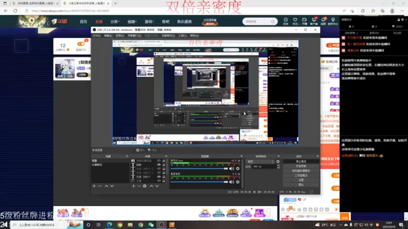Move the source down in OBS sources panel
This screenshot has height=229, width=408.
157,186
